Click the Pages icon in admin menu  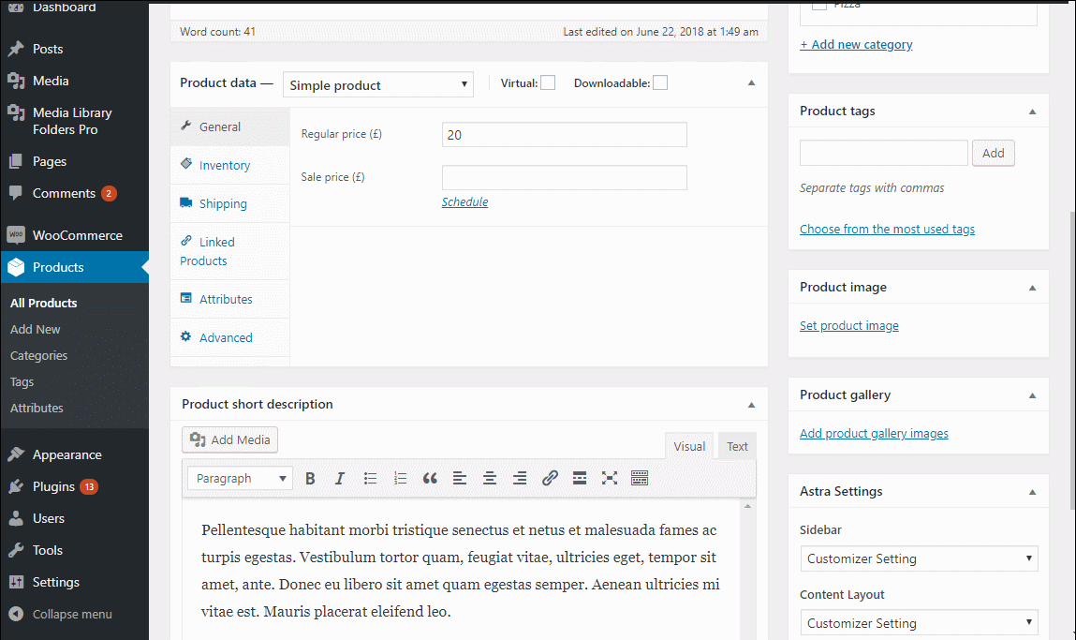click(x=16, y=161)
